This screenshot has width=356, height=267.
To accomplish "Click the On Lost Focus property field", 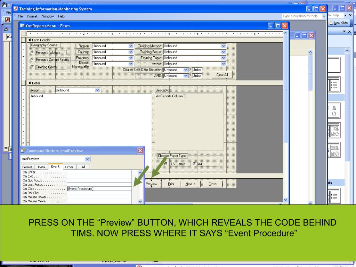I will 99,185.
